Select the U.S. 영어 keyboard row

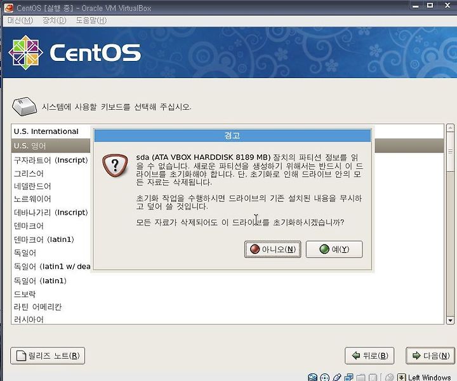[51, 146]
